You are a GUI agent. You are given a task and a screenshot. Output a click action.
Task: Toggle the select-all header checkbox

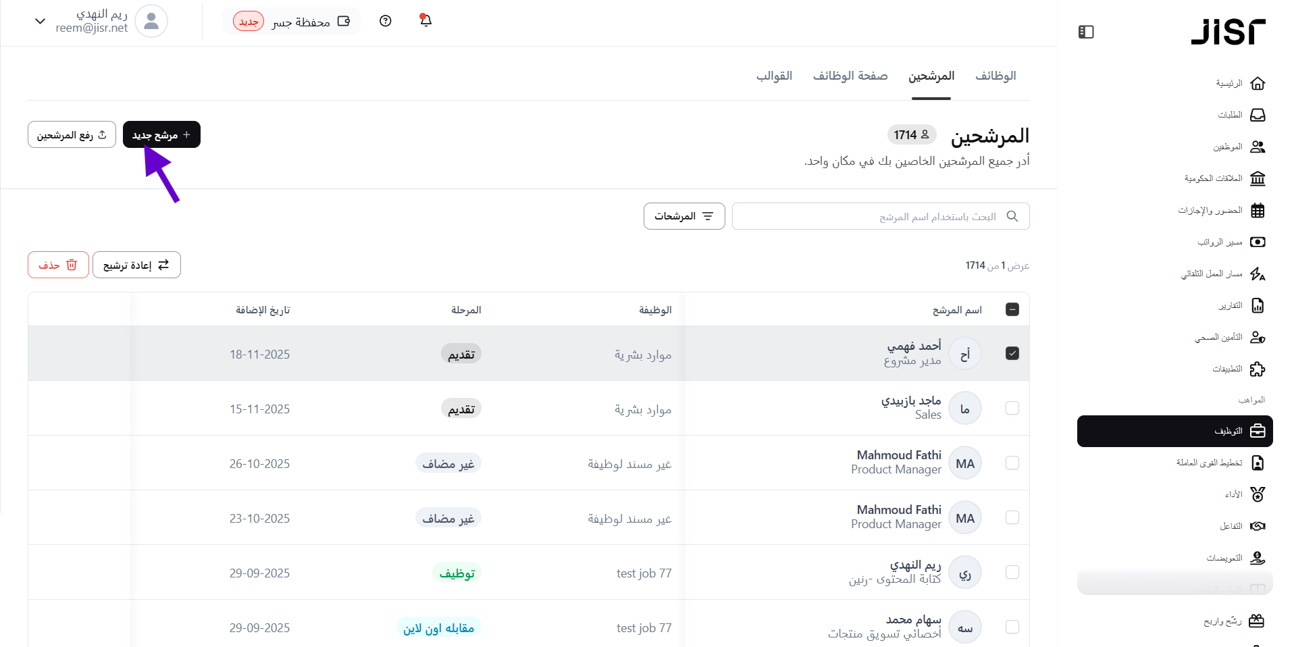(1012, 309)
